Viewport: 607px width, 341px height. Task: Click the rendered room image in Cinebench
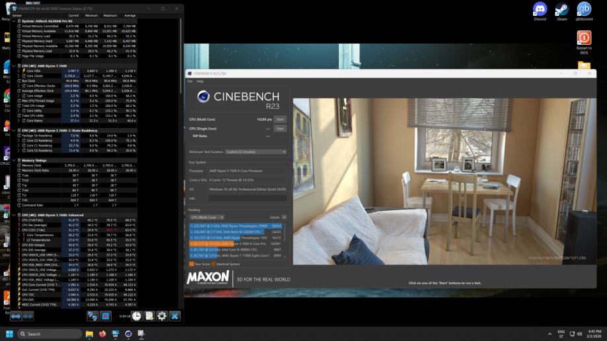point(445,181)
